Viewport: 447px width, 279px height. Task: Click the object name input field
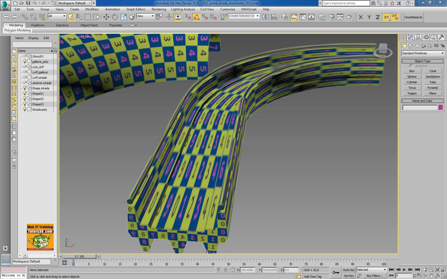click(420, 107)
